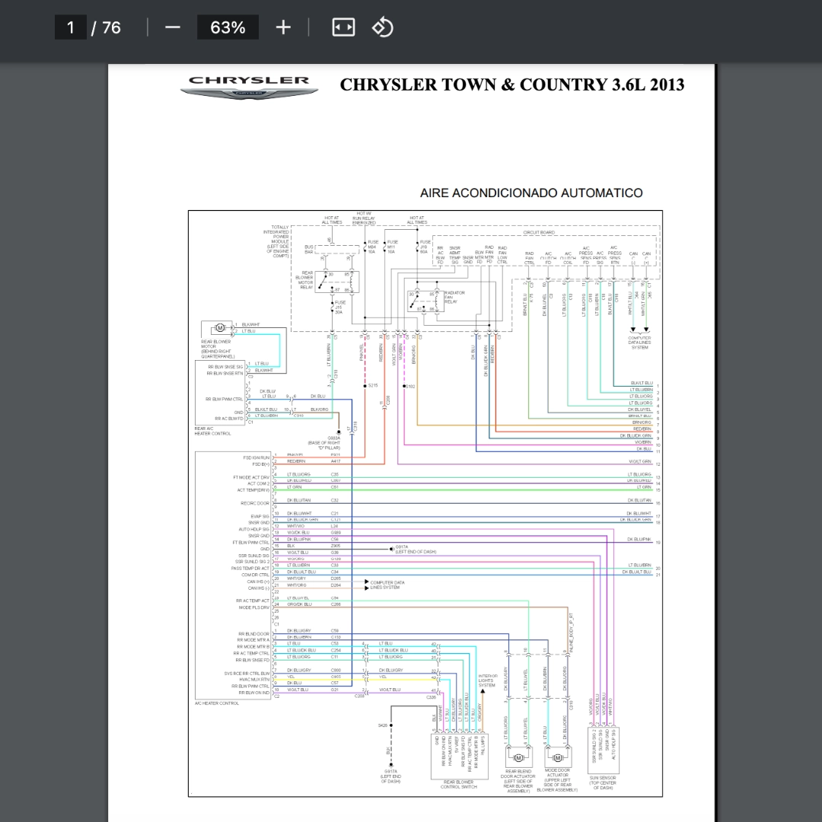Click the 'G917A (LEFT END OF DASH)' label below splice S426

coord(391,776)
